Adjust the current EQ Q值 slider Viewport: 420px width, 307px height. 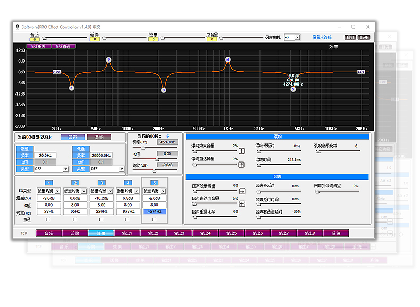tap(155, 159)
